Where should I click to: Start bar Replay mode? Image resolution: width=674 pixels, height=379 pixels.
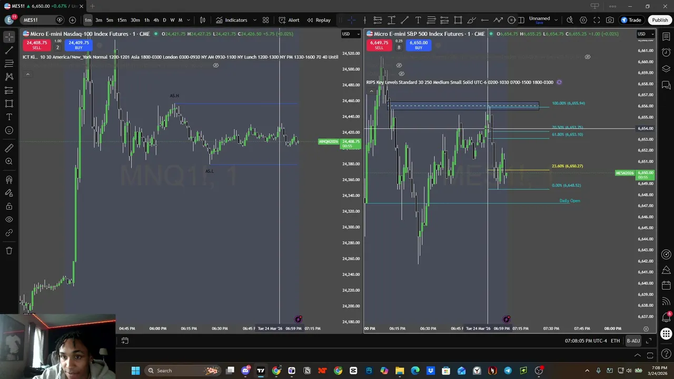(319, 20)
